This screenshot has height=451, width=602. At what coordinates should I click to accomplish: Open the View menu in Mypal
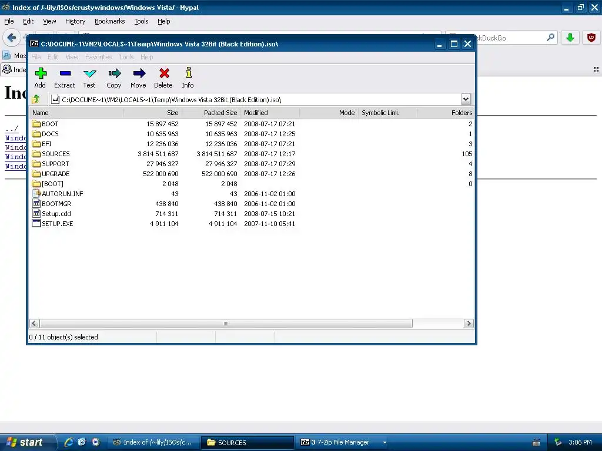click(49, 21)
